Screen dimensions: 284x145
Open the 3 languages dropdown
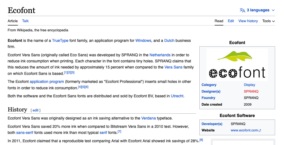[257, 10]
